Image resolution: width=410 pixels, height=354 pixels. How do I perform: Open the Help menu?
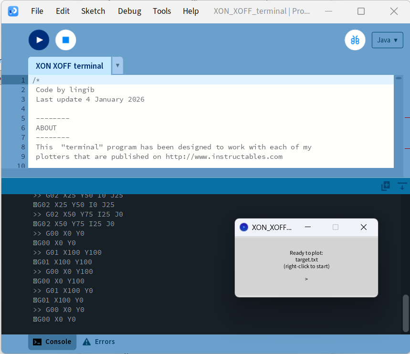[x=191, y=11]
